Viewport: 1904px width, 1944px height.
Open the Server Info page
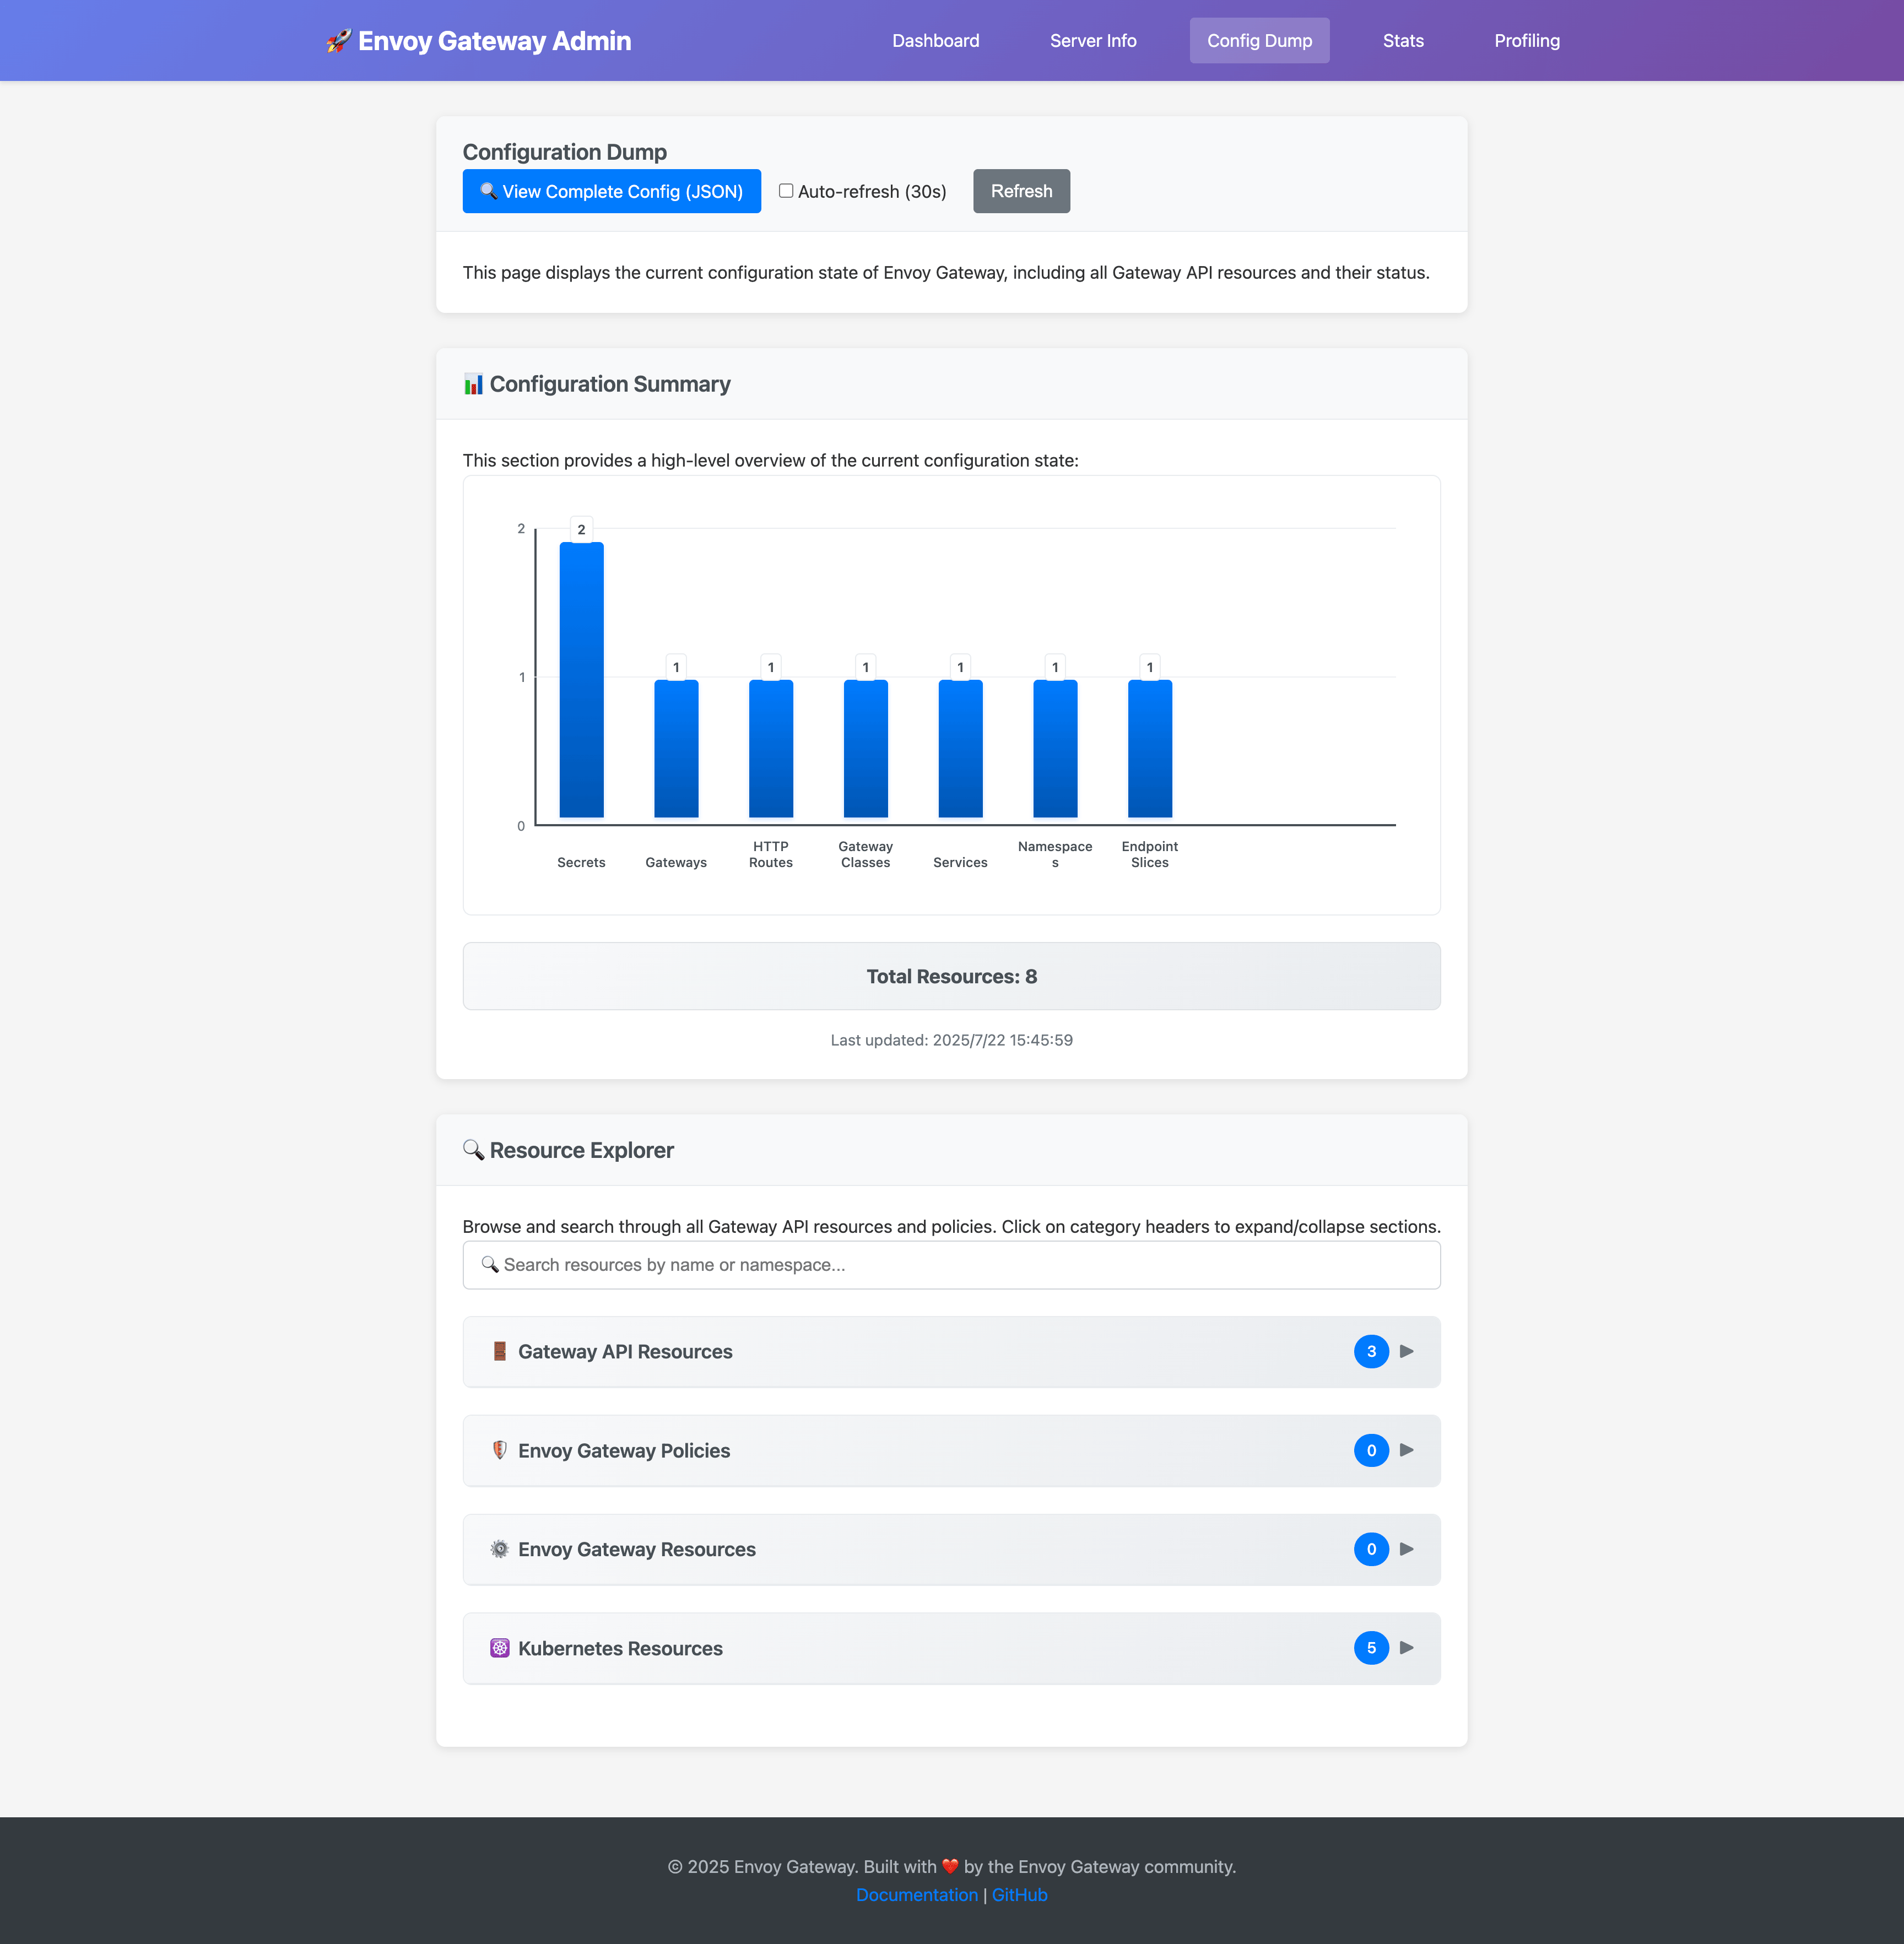[1092, 41]
